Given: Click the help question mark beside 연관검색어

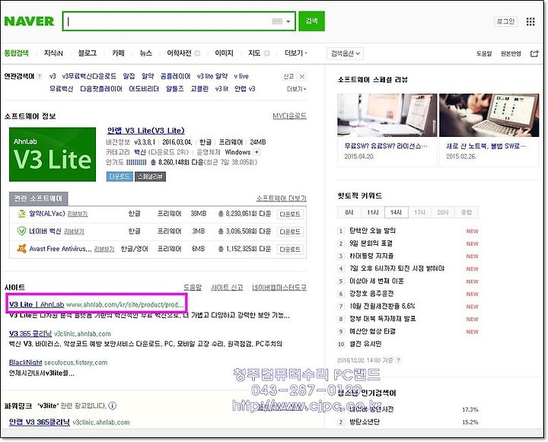Looking at the screenshot, I should [39, 77].
